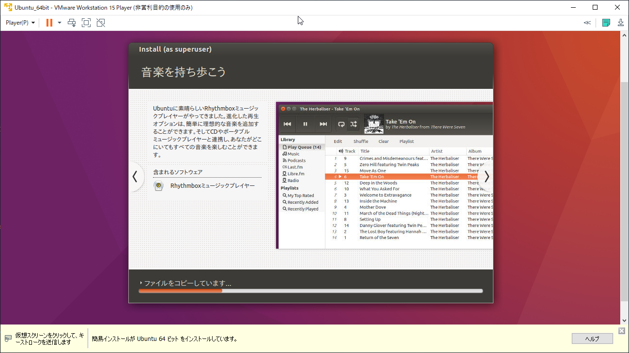This screenshot has width=629, height=353.
Task: Toggle shuffle icon in Rhythmbox toolbar
Action: (x=353, y=124)
